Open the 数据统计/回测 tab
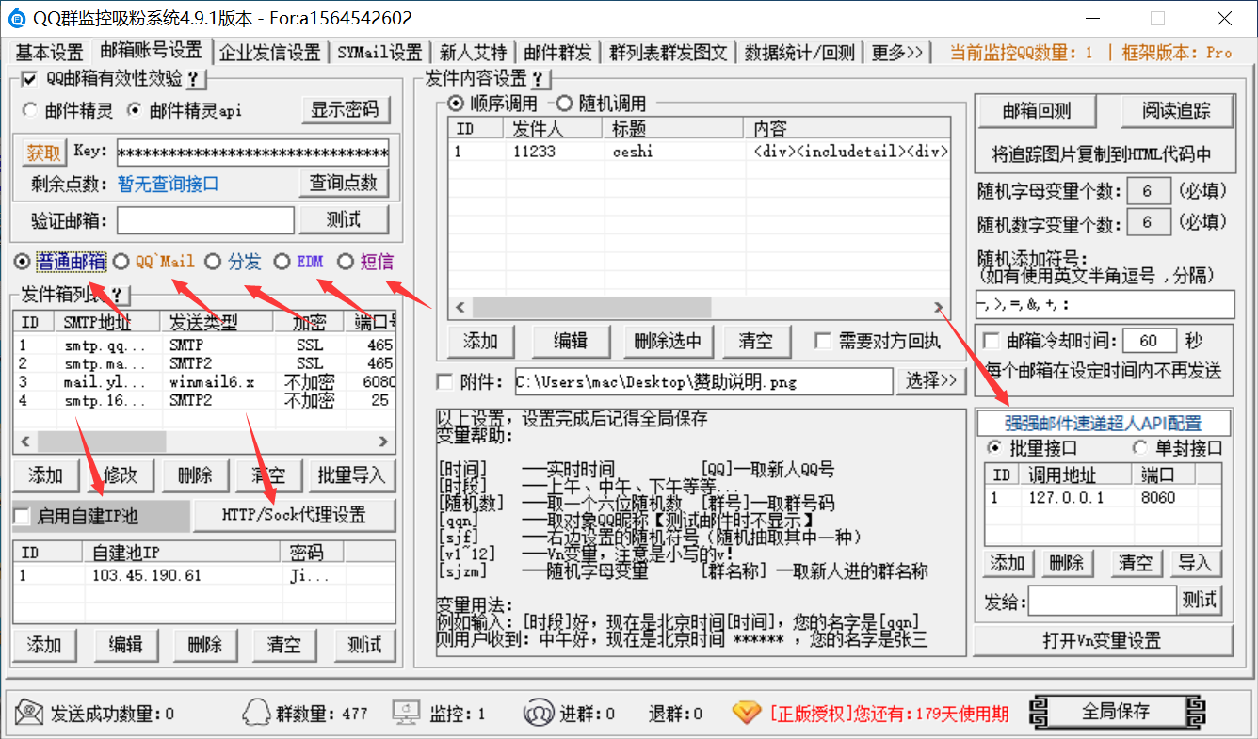This screenshot has height=739, width=1258. pyautogui.click(x=800, y=53)
